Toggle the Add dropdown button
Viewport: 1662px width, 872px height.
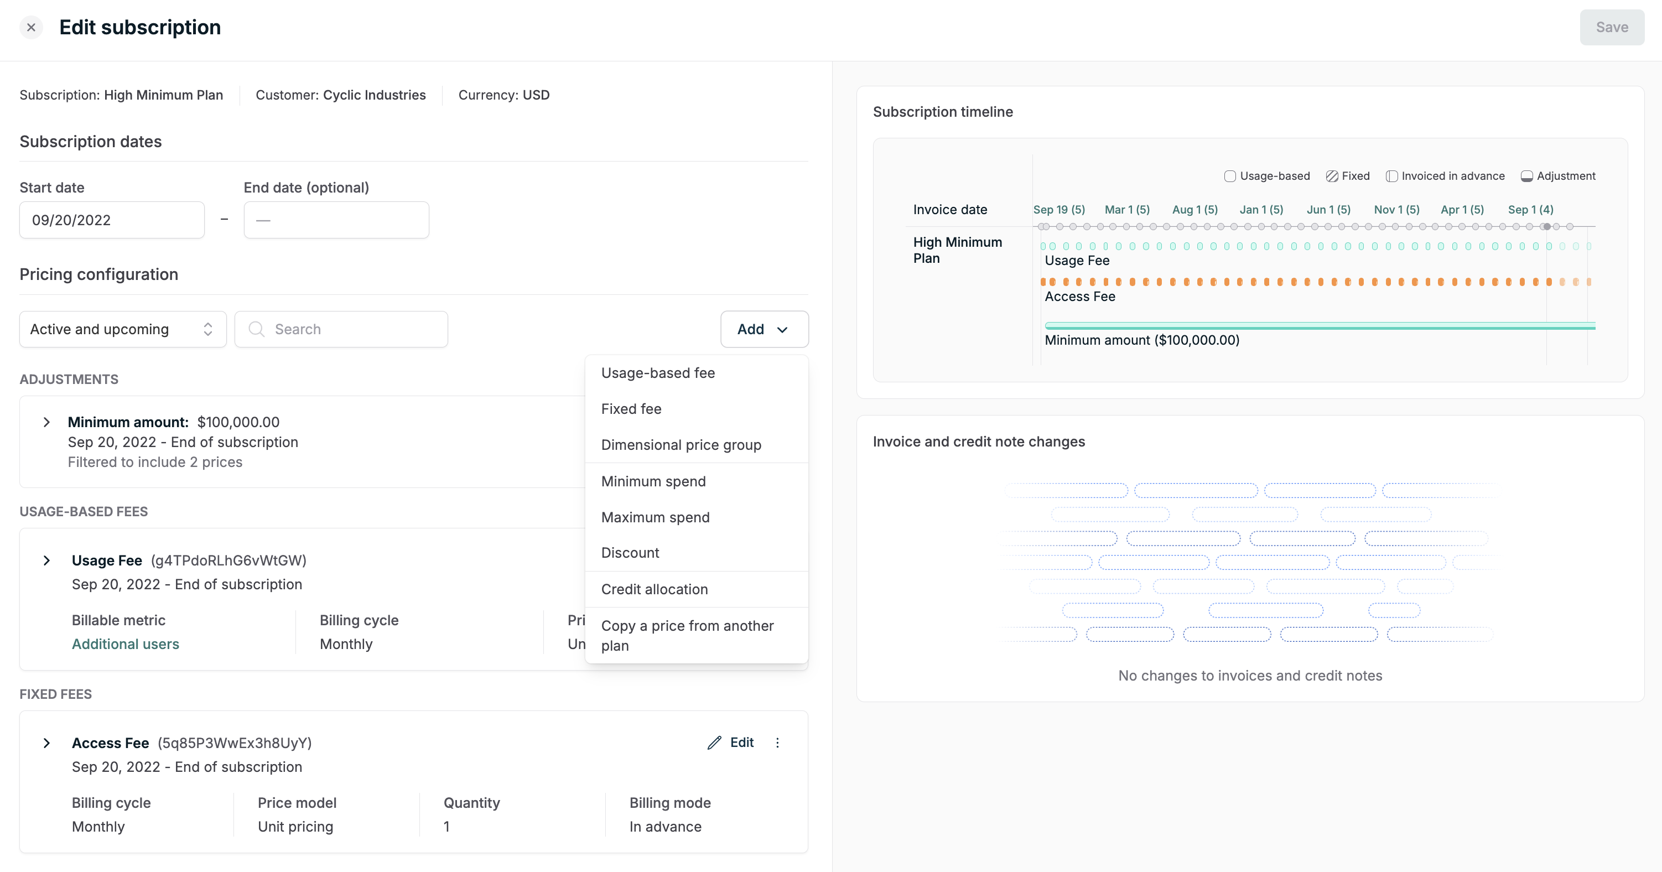pyautogui.click(x=764, y=329)
